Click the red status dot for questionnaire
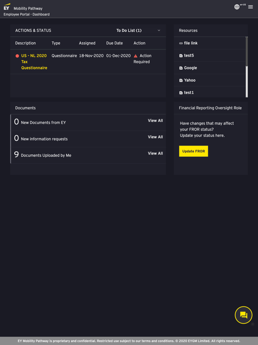Viewport: 258px width, 345px height. point(17,56)
